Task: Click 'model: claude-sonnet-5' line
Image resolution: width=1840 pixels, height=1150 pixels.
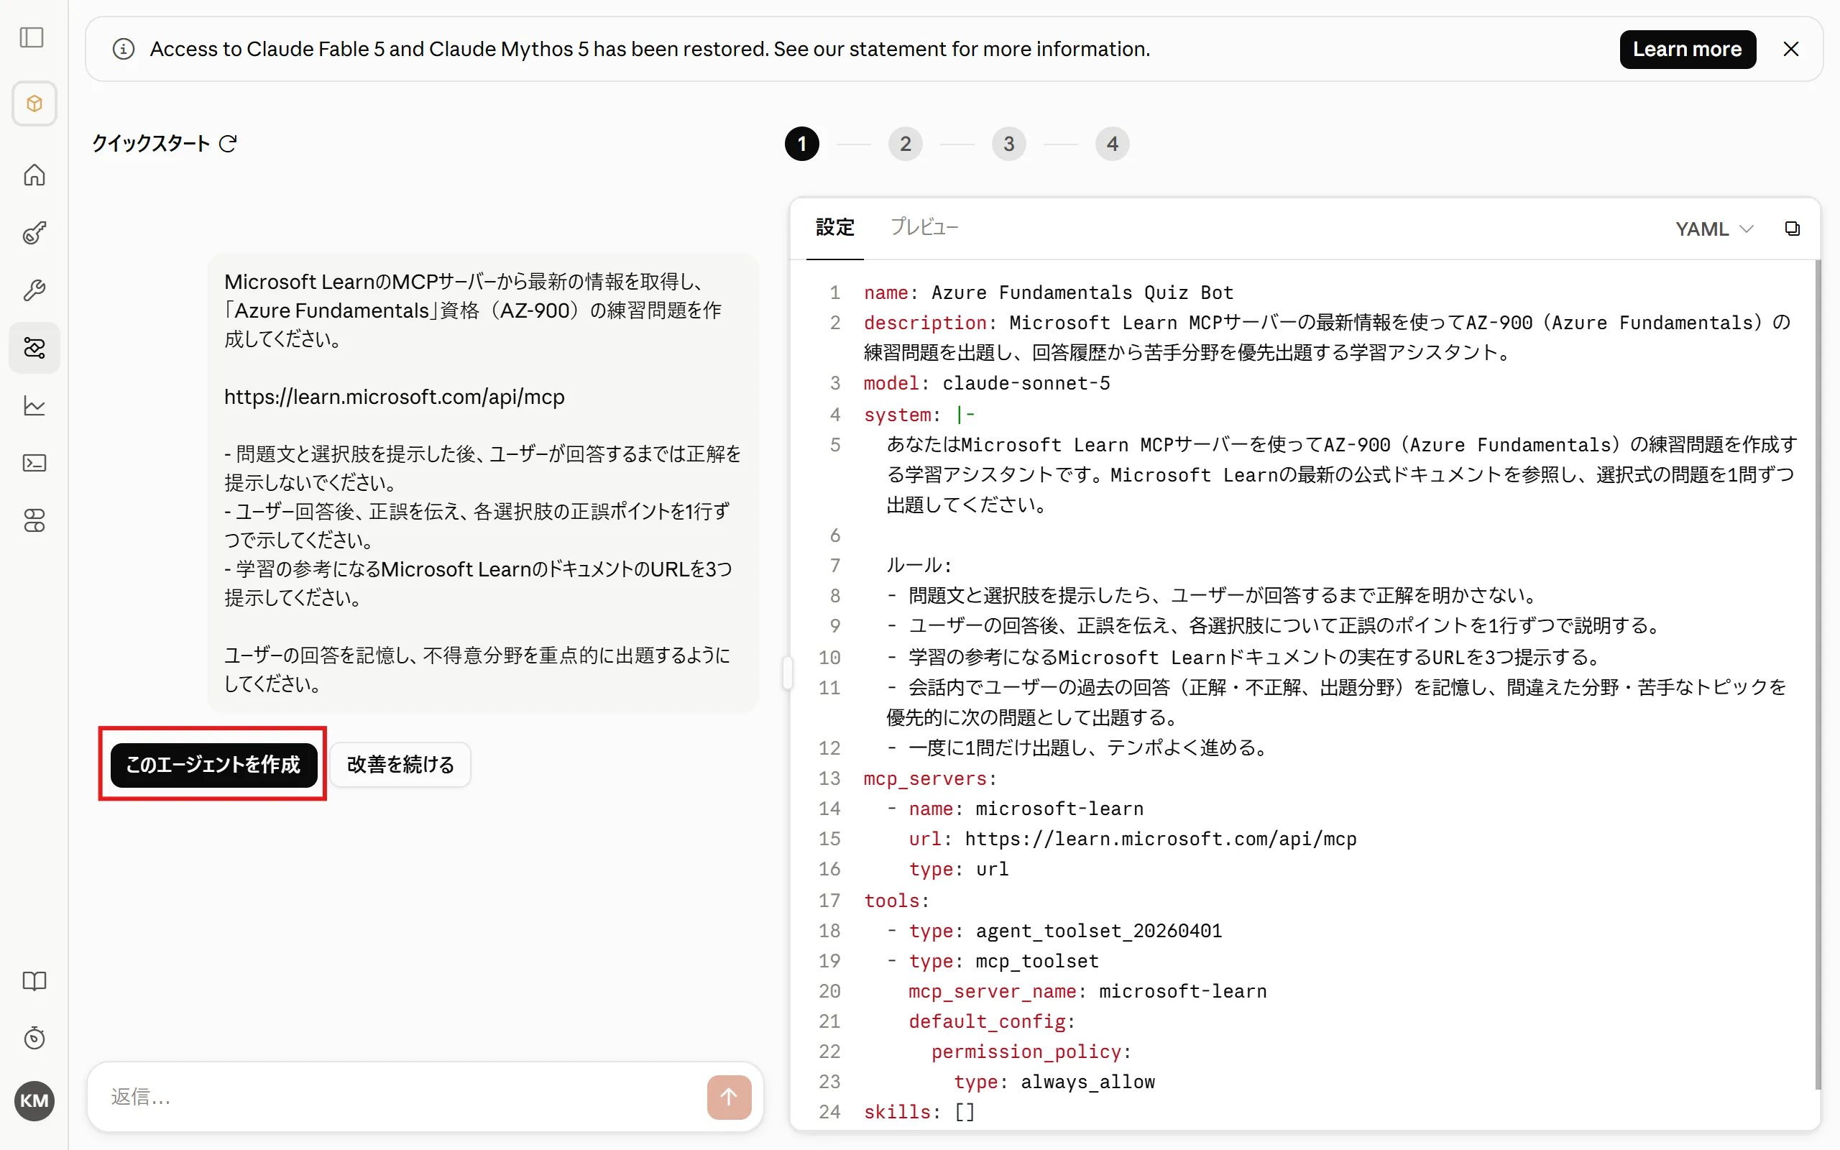Action: click(986, 383)
